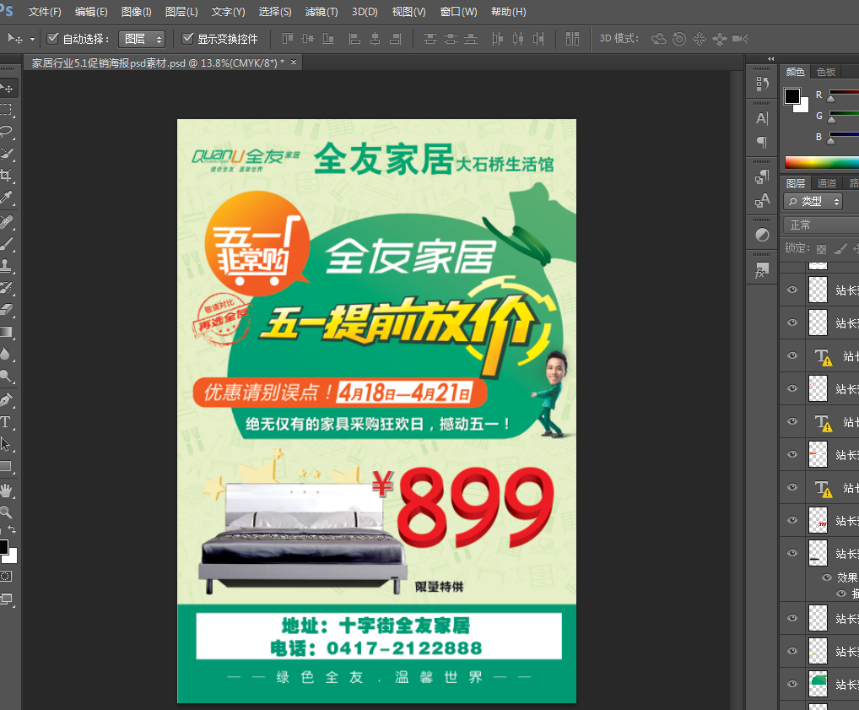
Task: Collapse panels with double-arrow button
Action: [771, 58]
